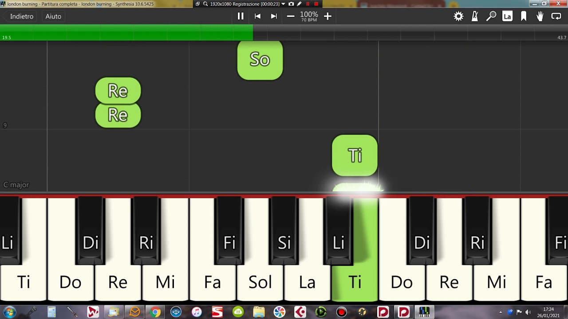Play the black Fi key left of Sol
The image size is (568, 319).
229,230
